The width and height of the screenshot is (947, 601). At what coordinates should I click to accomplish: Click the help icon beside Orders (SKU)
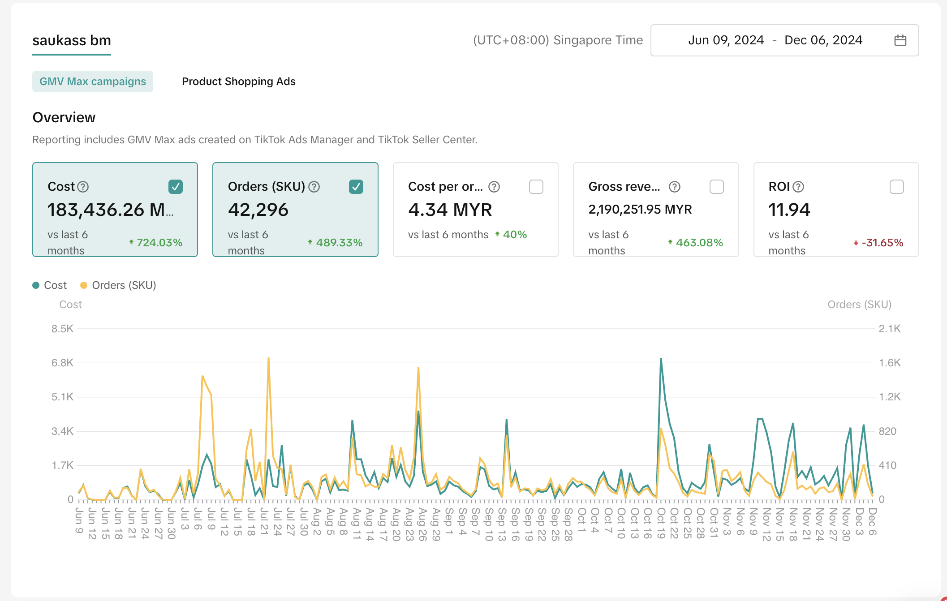(x=314, y=187)
